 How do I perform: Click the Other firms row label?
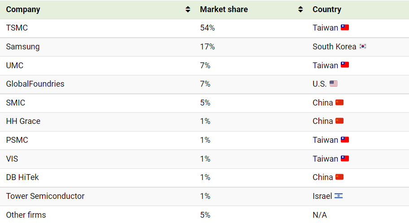pos(26,215)
